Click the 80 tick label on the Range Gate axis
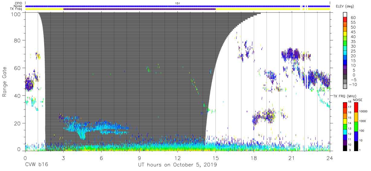Viewport: 371px width, 171px height. click(17, 40)
